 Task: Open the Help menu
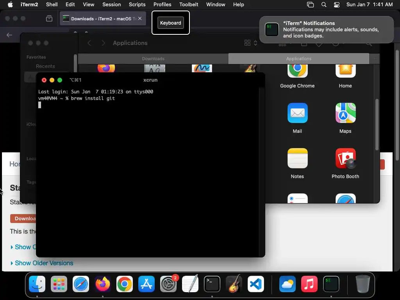coord(239,5)
